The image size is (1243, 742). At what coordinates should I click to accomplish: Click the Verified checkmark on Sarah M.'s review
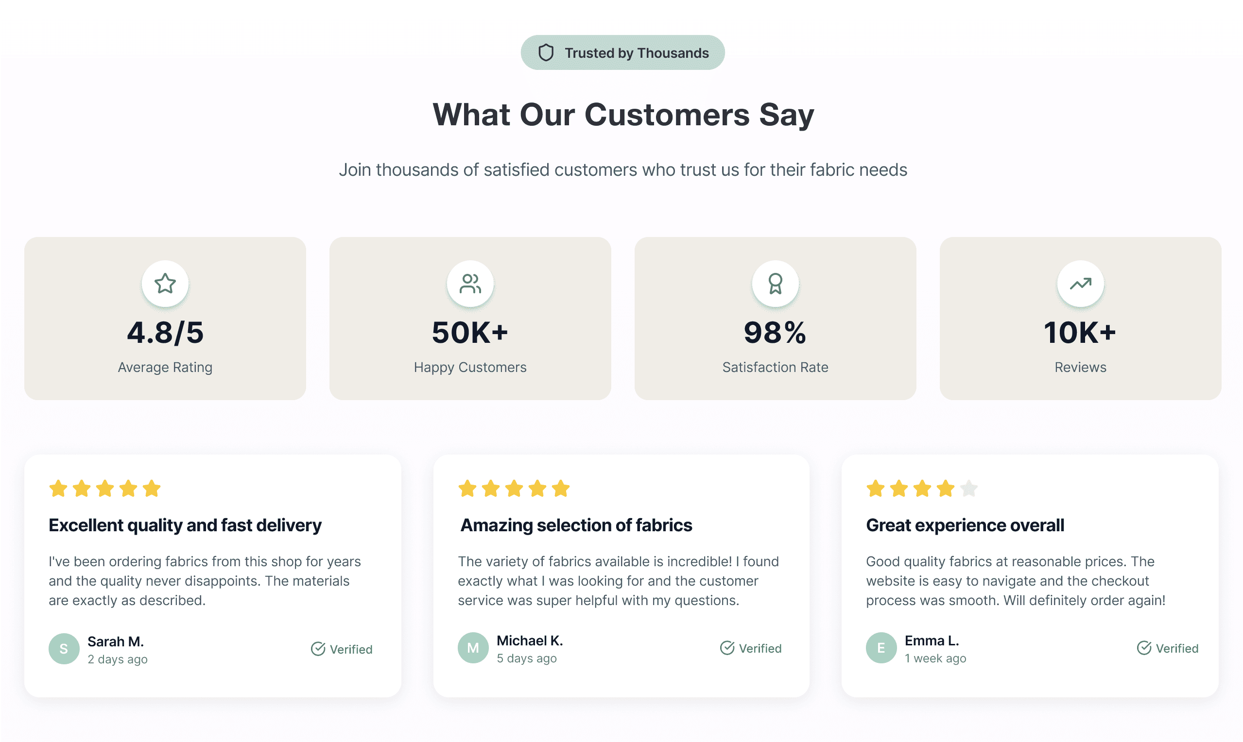318,648
